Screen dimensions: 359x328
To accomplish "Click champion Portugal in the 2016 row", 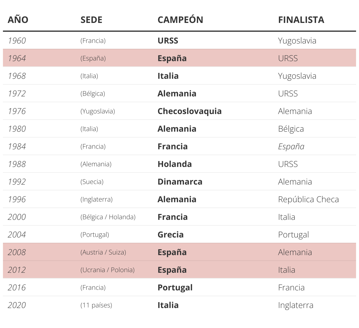I will pyautogui.click(x=175, y=287).
